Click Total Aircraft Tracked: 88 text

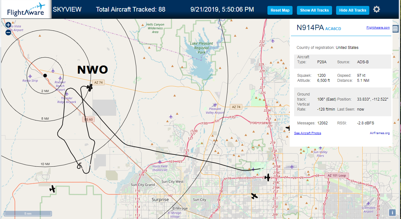pos(130,9)
